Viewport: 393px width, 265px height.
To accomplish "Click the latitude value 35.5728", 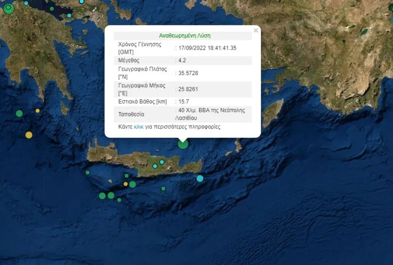I will coord(188,73).
